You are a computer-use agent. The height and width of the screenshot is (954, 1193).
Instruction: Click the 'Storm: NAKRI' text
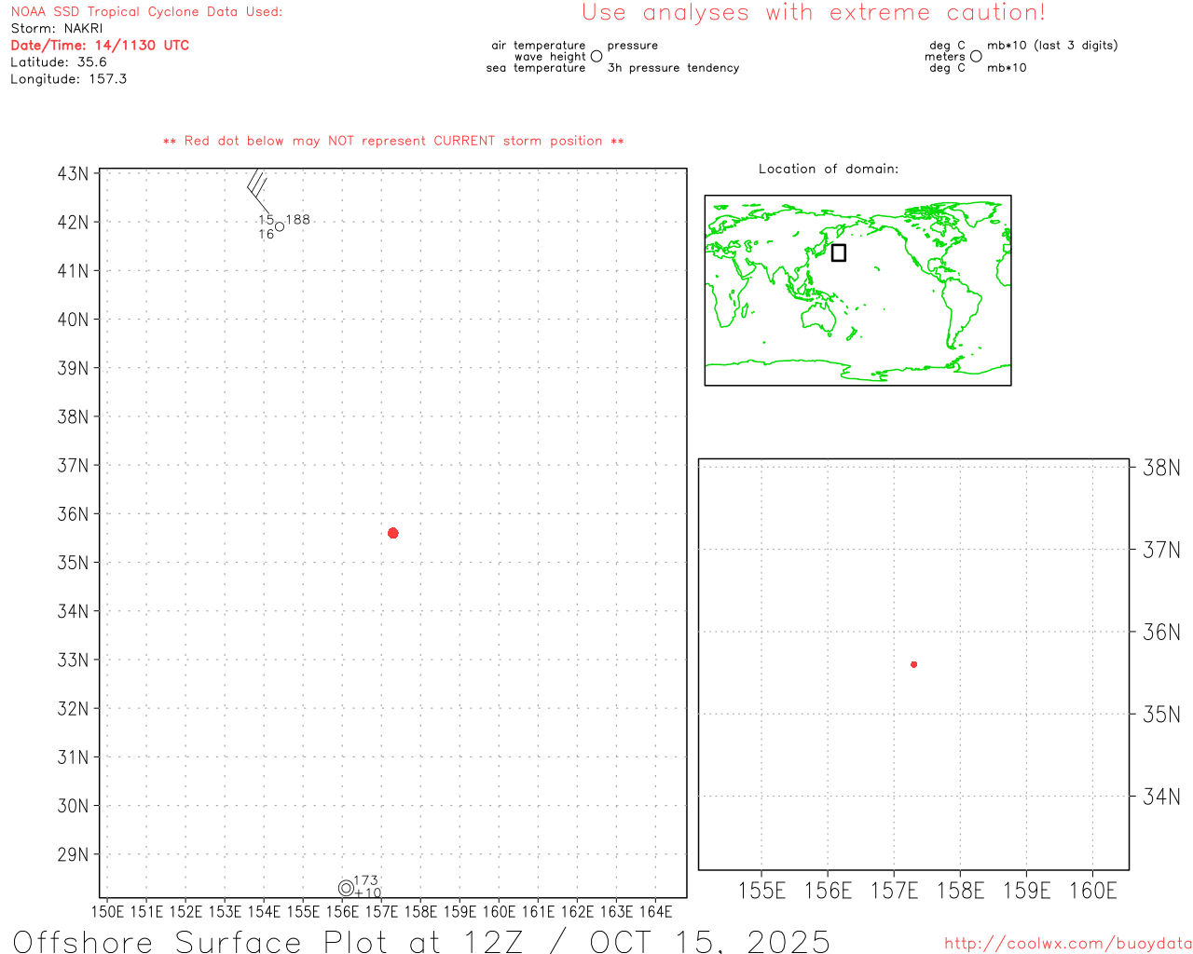tap(57, 29)
